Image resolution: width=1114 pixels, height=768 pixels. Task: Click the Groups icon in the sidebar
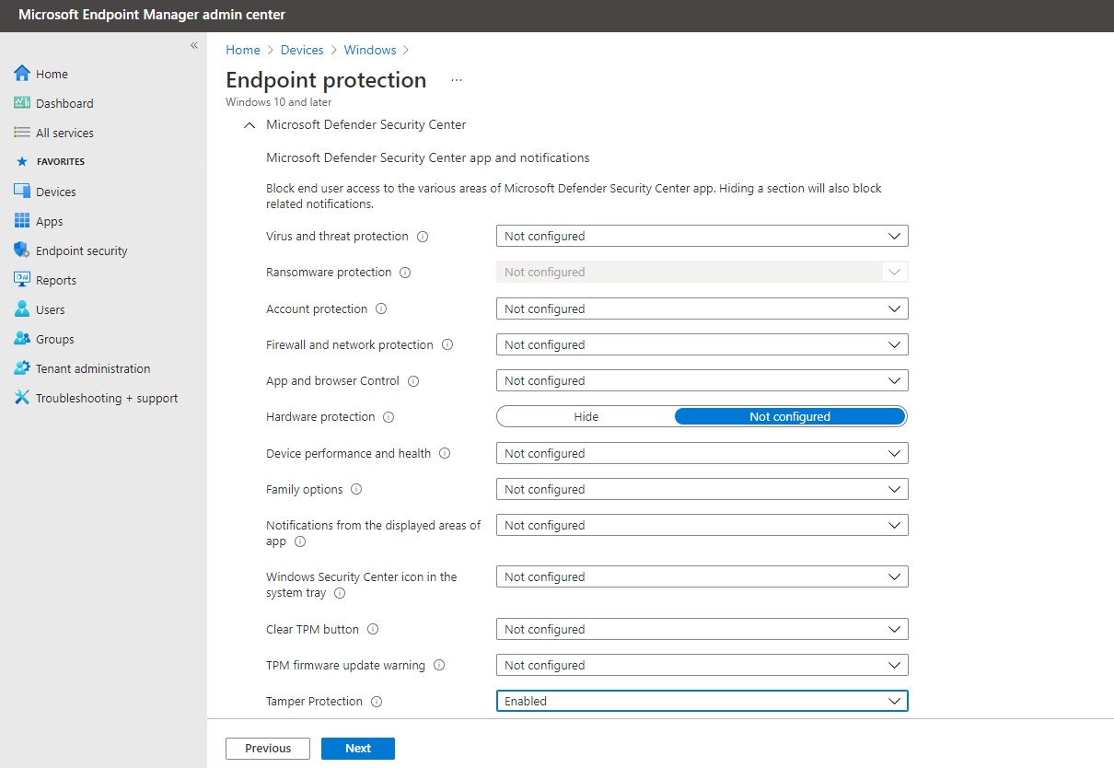pos(22,339)
